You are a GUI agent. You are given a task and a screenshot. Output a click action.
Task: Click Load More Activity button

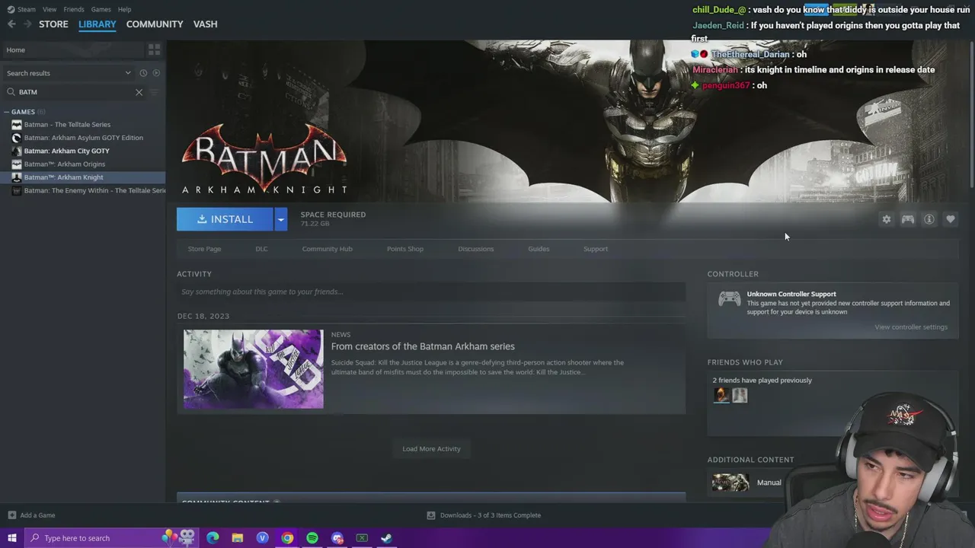coord(431,449)
